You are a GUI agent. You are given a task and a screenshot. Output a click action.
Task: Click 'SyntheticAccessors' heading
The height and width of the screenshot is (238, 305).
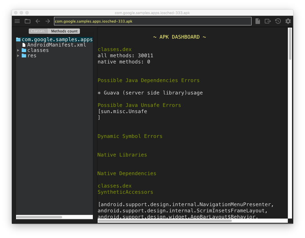[125, 192]
